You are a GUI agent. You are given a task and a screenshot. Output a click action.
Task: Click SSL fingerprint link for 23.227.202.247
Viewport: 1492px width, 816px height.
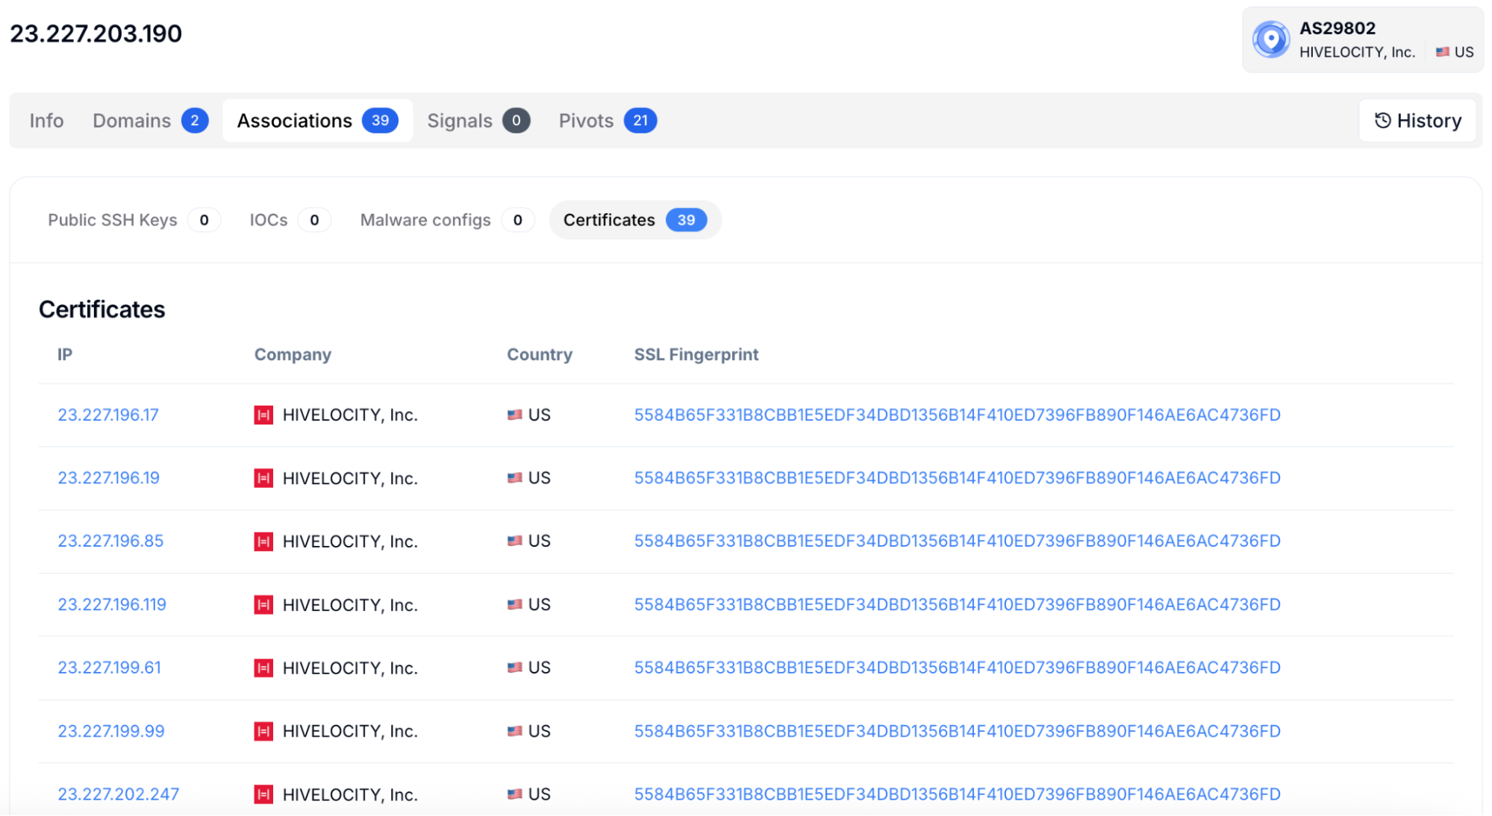957,794
